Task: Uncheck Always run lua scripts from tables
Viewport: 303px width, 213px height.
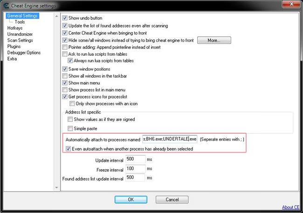Action: click(x=70, y=61)
